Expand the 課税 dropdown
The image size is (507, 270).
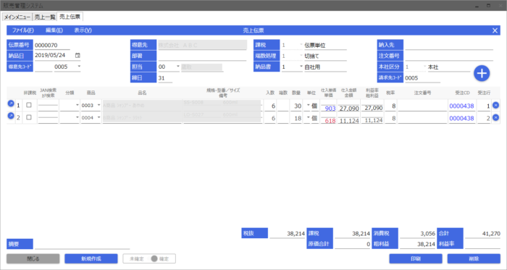click(301, 45)
